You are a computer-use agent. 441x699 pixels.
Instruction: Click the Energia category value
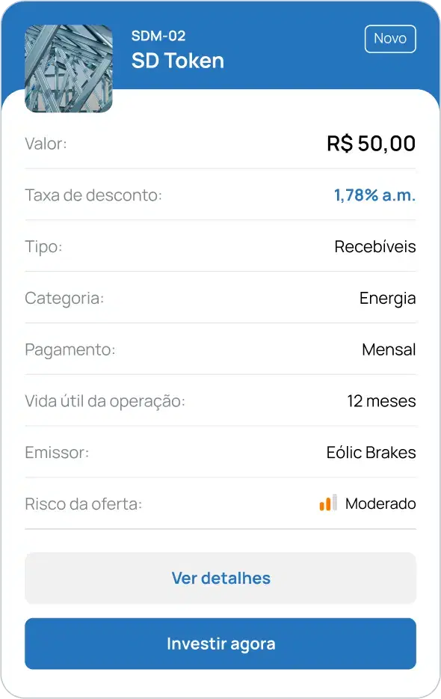tap(387, 298)
